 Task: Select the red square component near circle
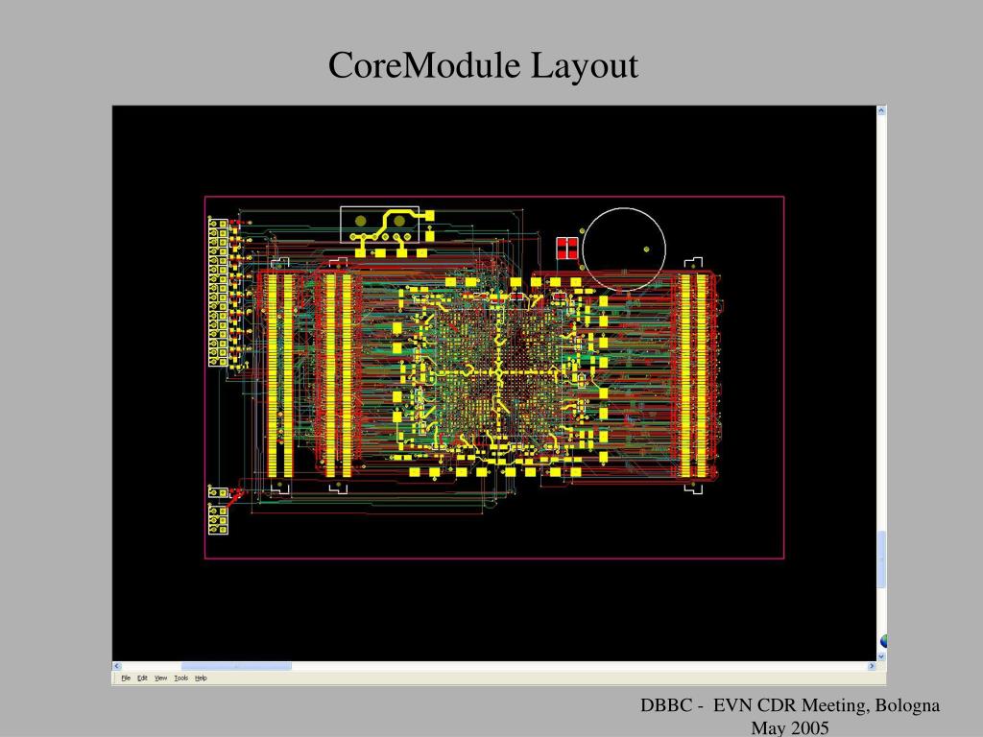[x=567, y=249]
